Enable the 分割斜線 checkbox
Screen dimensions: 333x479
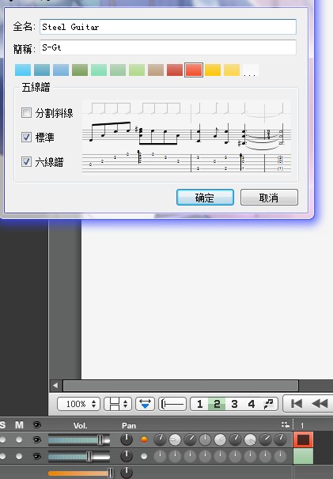coord(26,113)
